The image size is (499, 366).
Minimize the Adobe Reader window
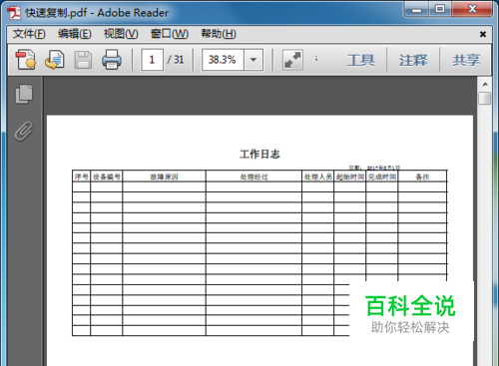click(x=416, y=9)
